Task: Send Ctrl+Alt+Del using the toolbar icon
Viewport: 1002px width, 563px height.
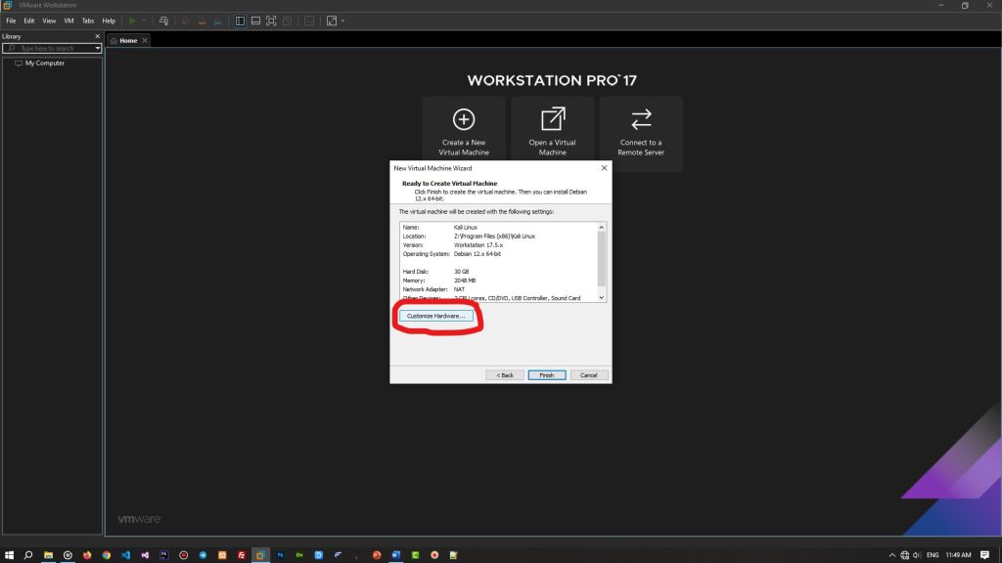Action: pos(161,21)
